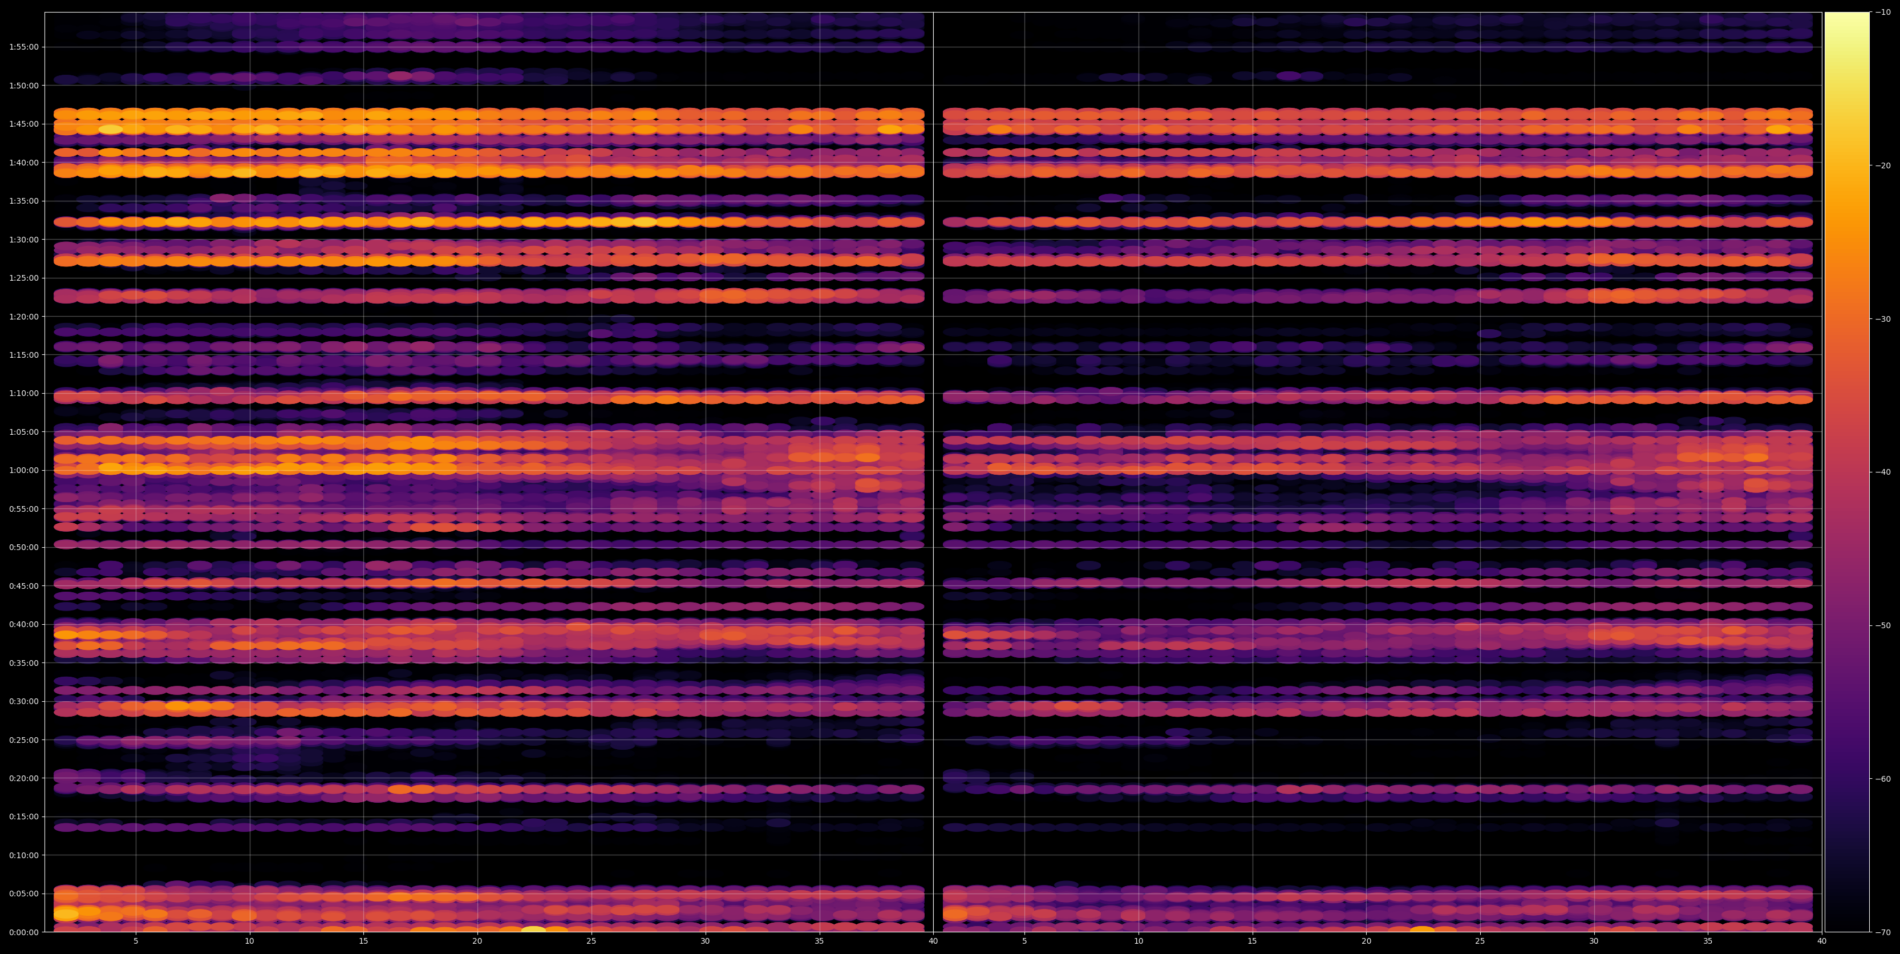
Task: Select the 0:40:00 y-axis tick label
Action: 23,624
